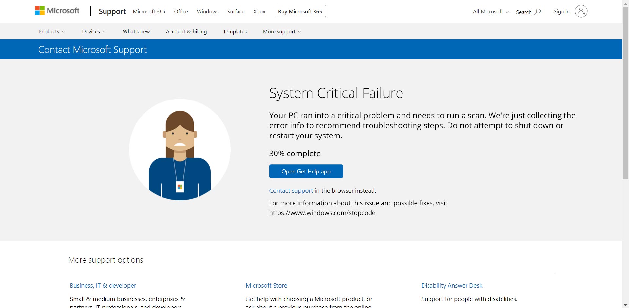This screenshot has width=629, height=308.
Task: Click the scroll down arrow on scrollbar
Action: tap(625, 305)
